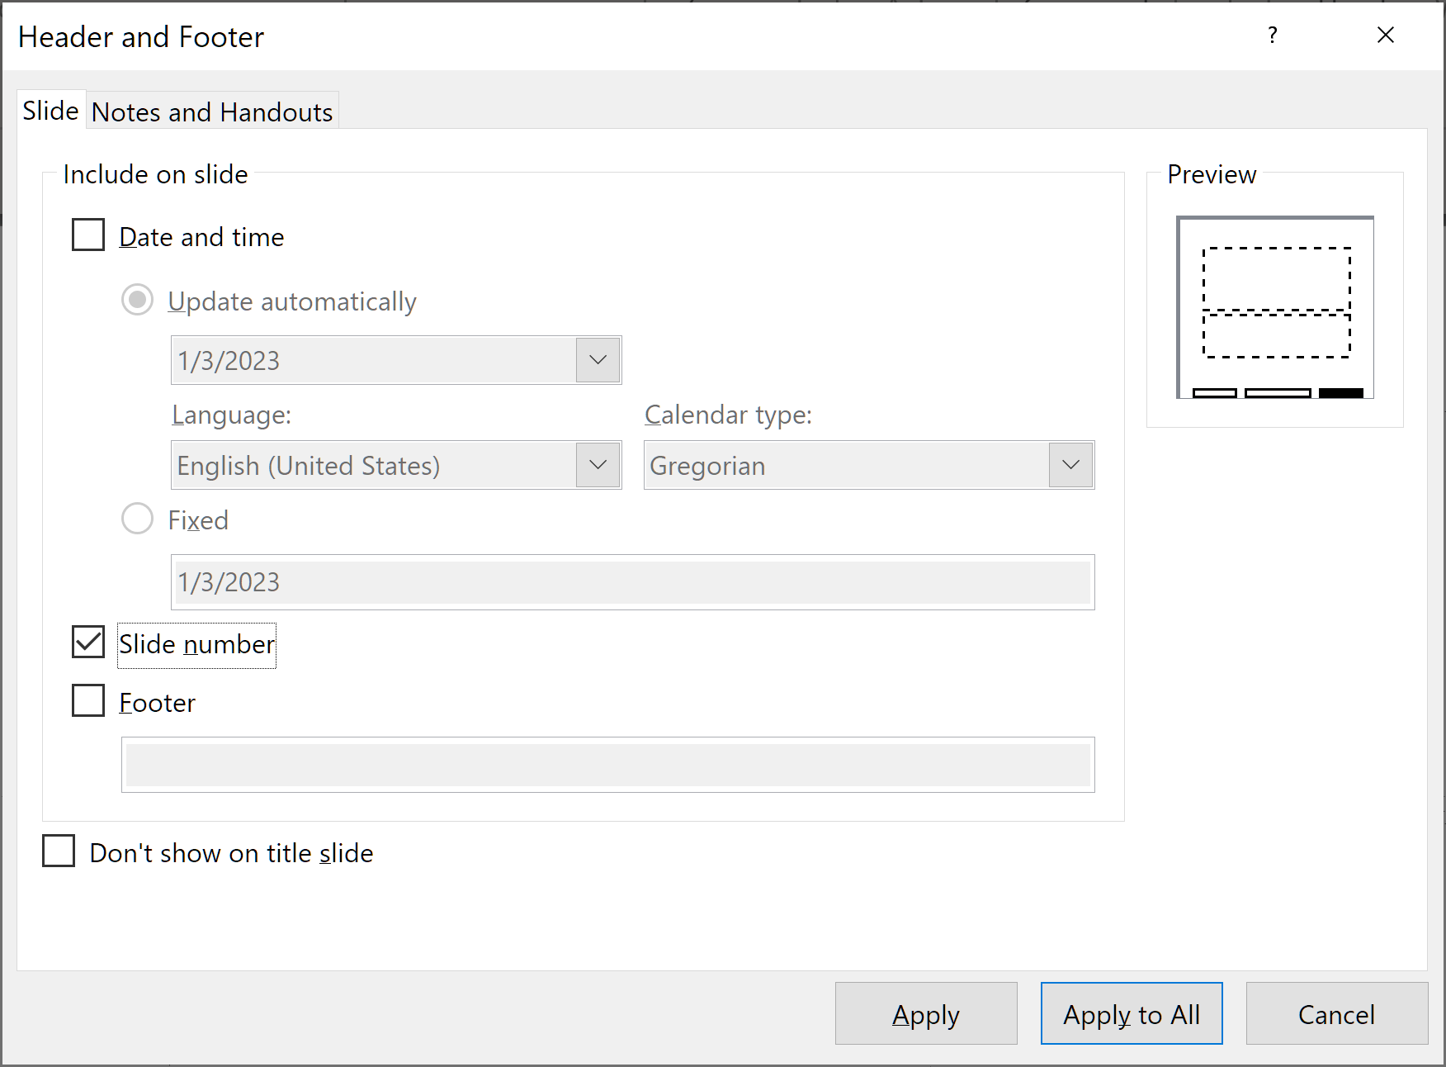This screenshot has width=1446, height=1067.
Task: Click the Fixed date text field
Action: pos(632,582)
